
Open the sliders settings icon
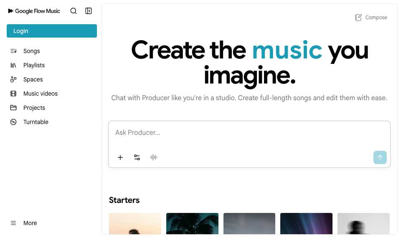137,157
